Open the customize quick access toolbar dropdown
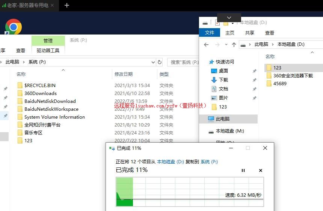Screen dimensions: 323x211 coord(233,23)
